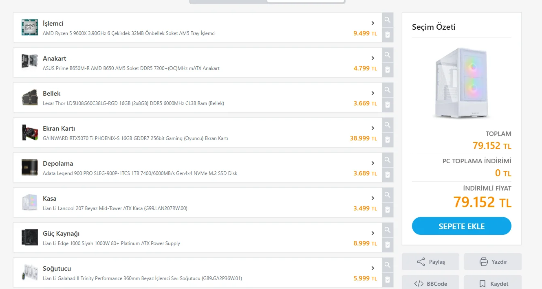
Task: Expand the Güç Kaynağı row chevron
Action: tap(373, 233)
